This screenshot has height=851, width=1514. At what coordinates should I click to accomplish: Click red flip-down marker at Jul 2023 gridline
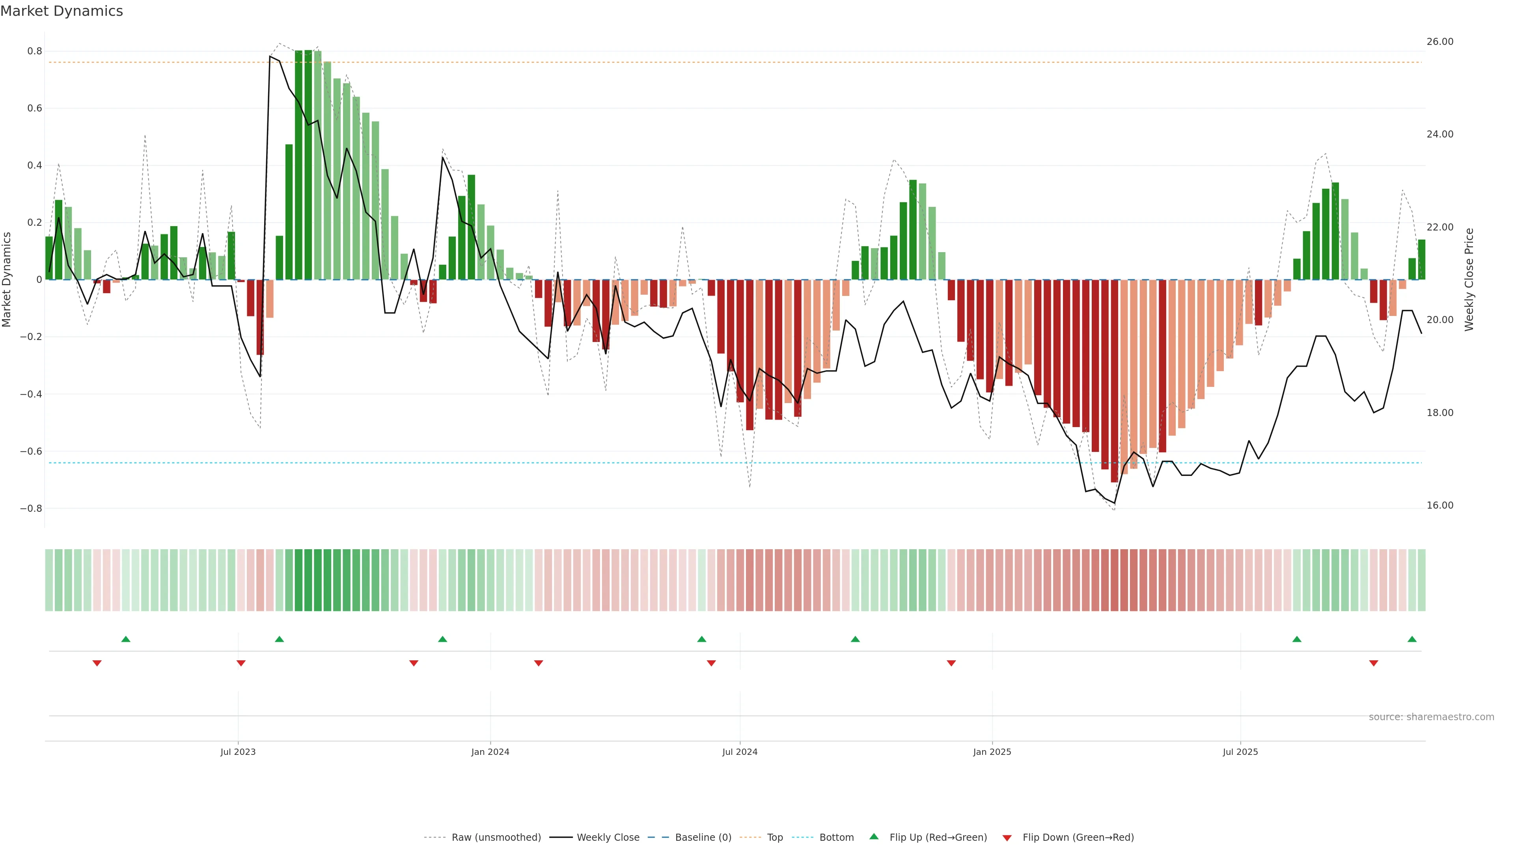(x=241, y=663)
